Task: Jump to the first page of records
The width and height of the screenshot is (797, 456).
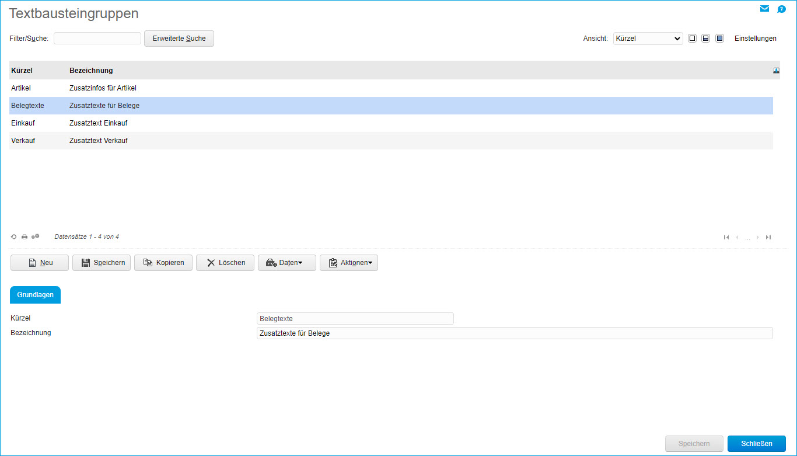Action: pyautogui.click(x=726, y=237)
